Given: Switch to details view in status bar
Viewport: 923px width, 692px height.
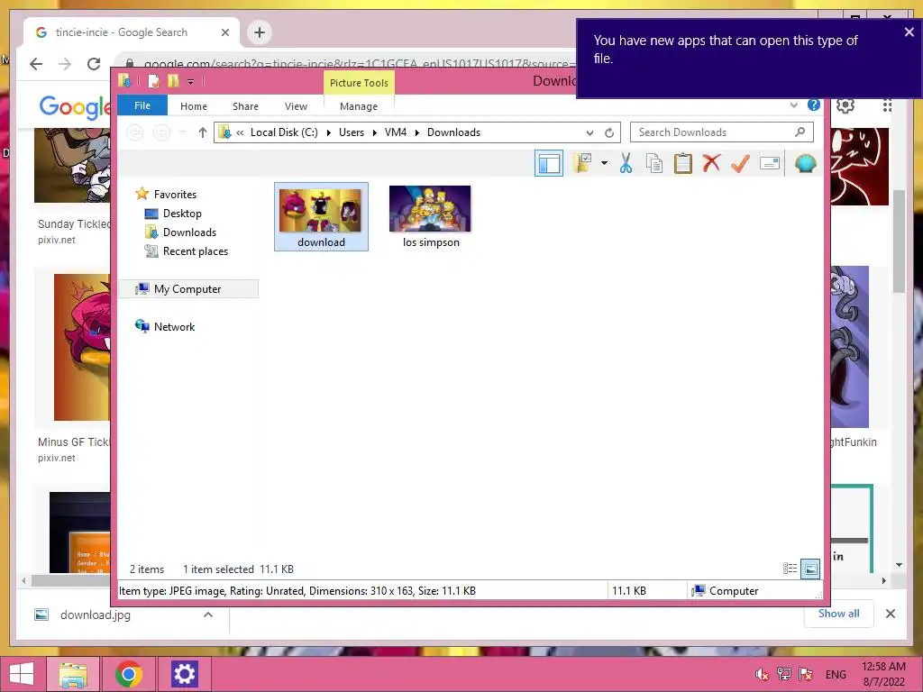Looking at the screenshot, I should 790,569.
